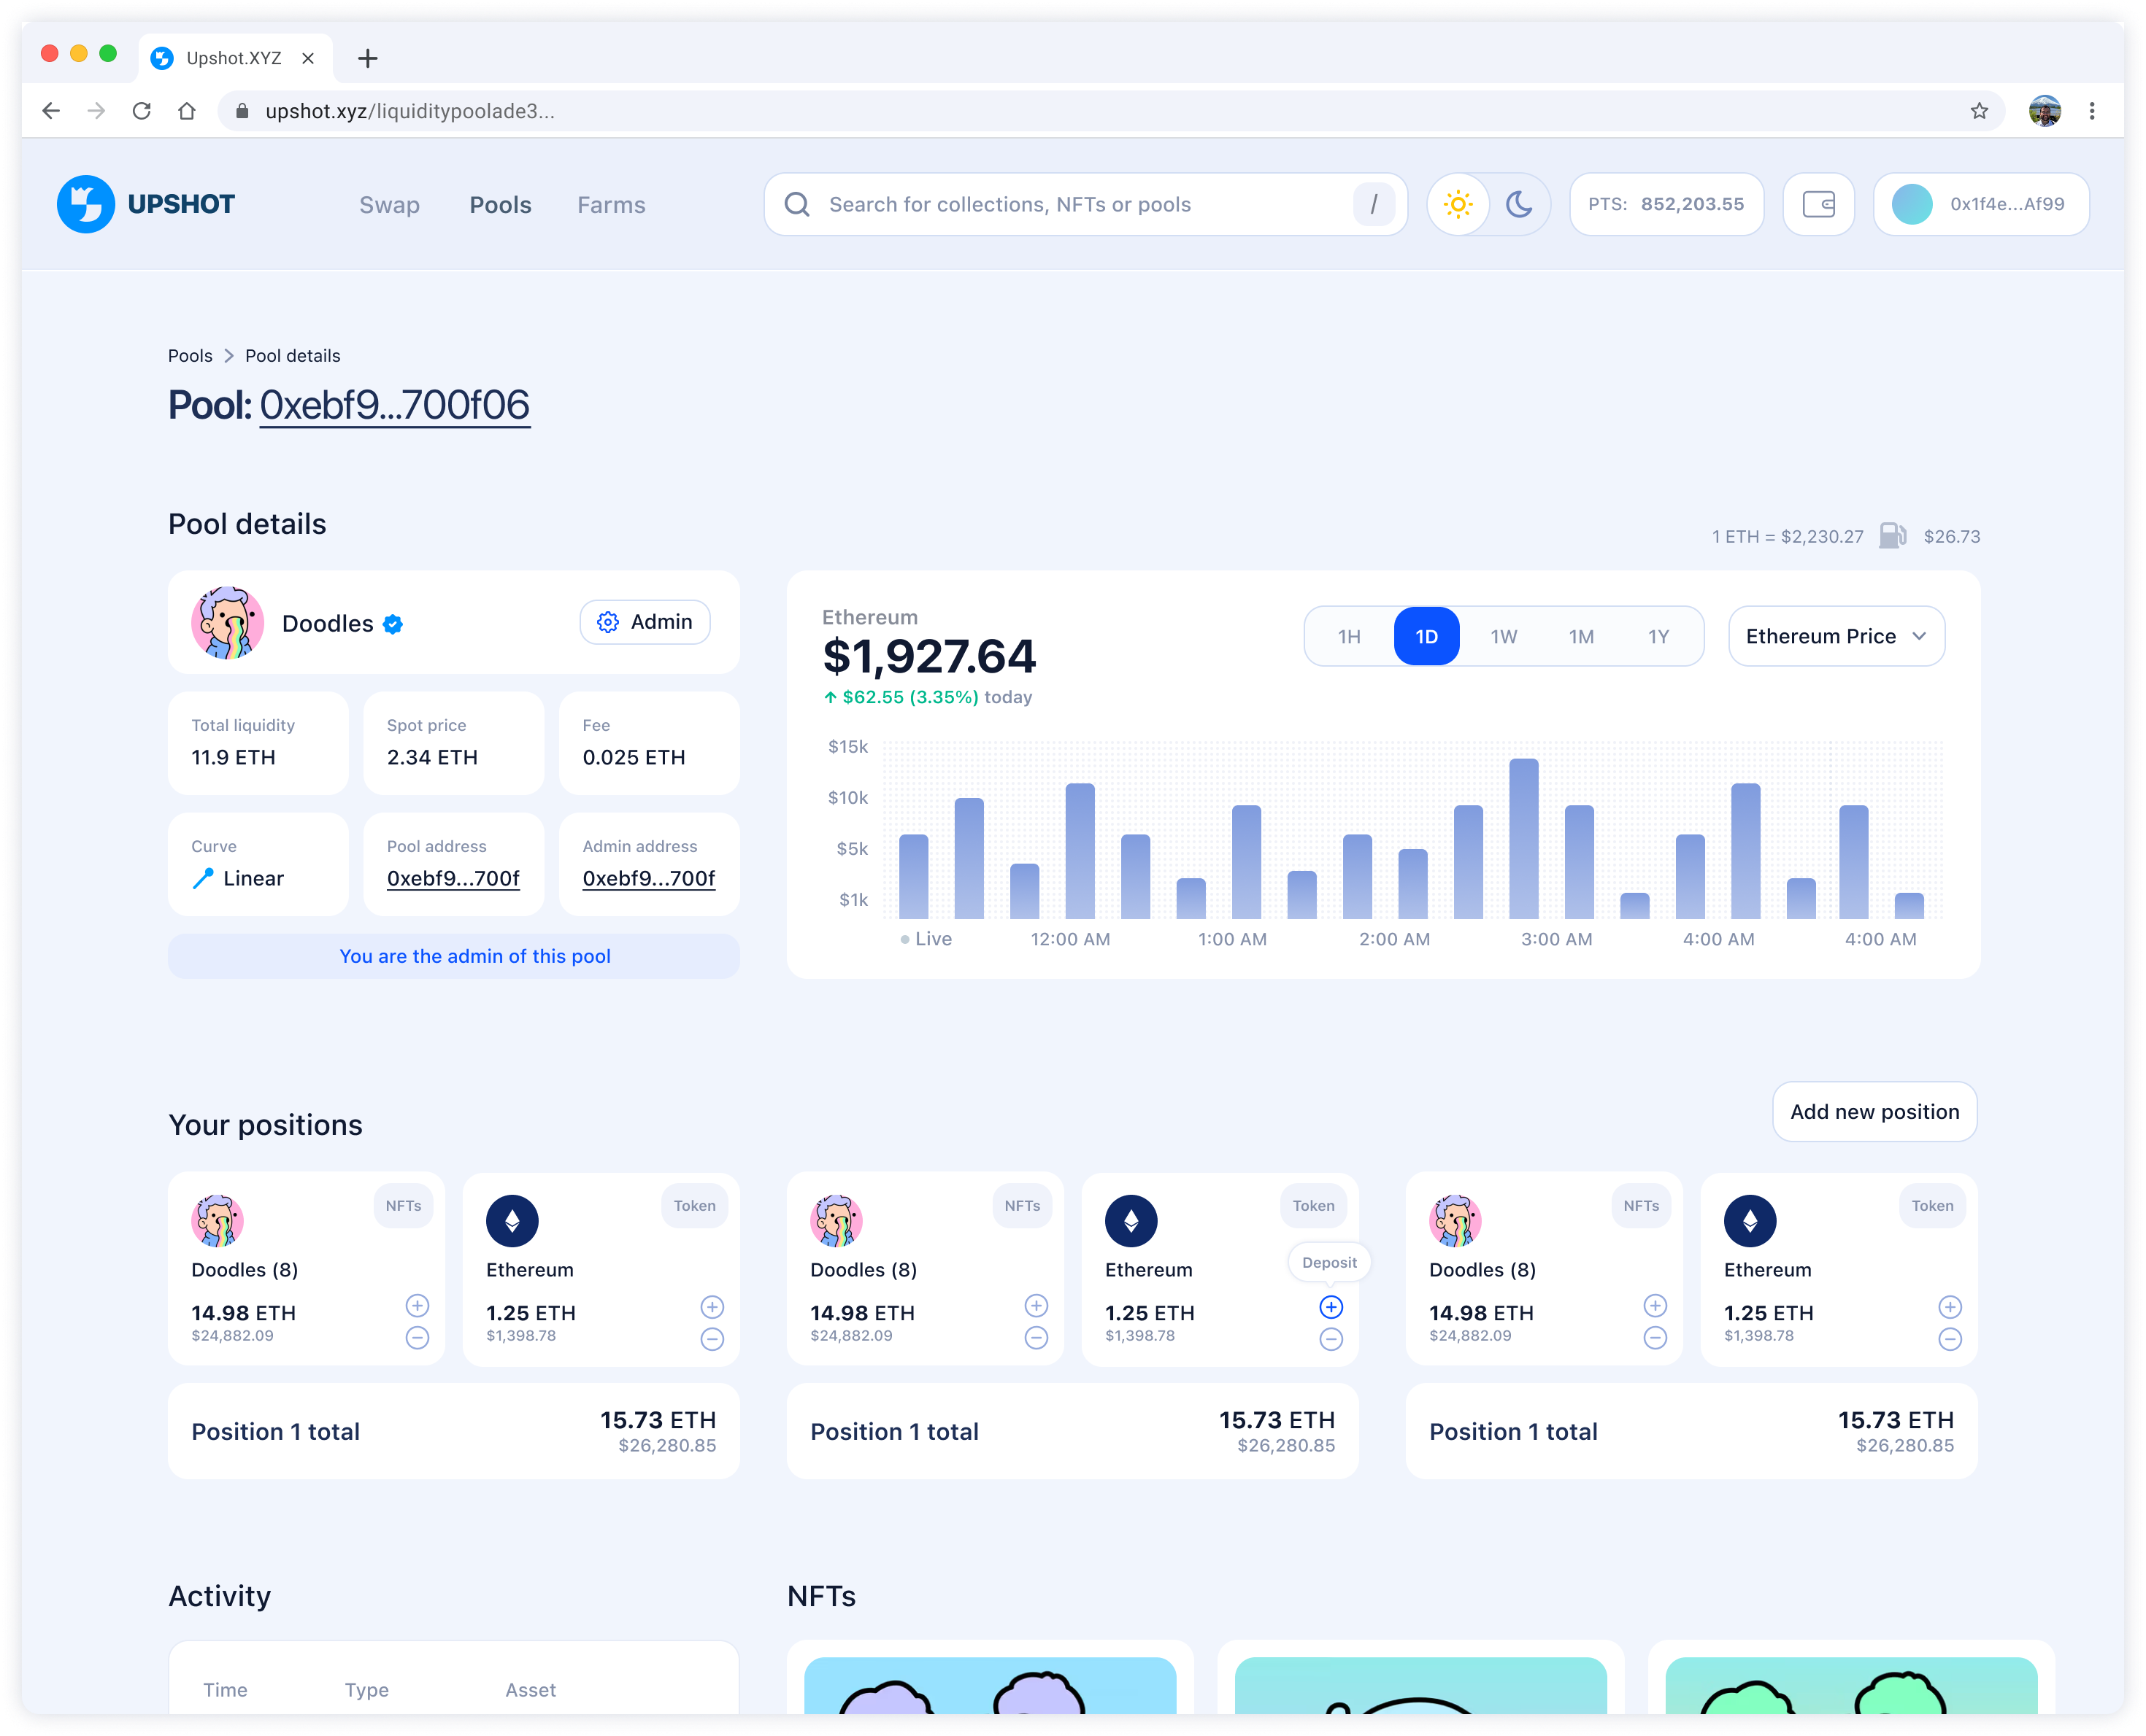Select the 1W chart timeframe
2146x1736 pixels.
[1504, 637]
